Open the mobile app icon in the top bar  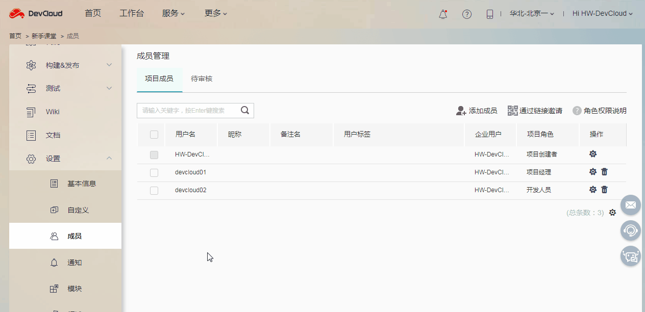[x=489, y=14]
